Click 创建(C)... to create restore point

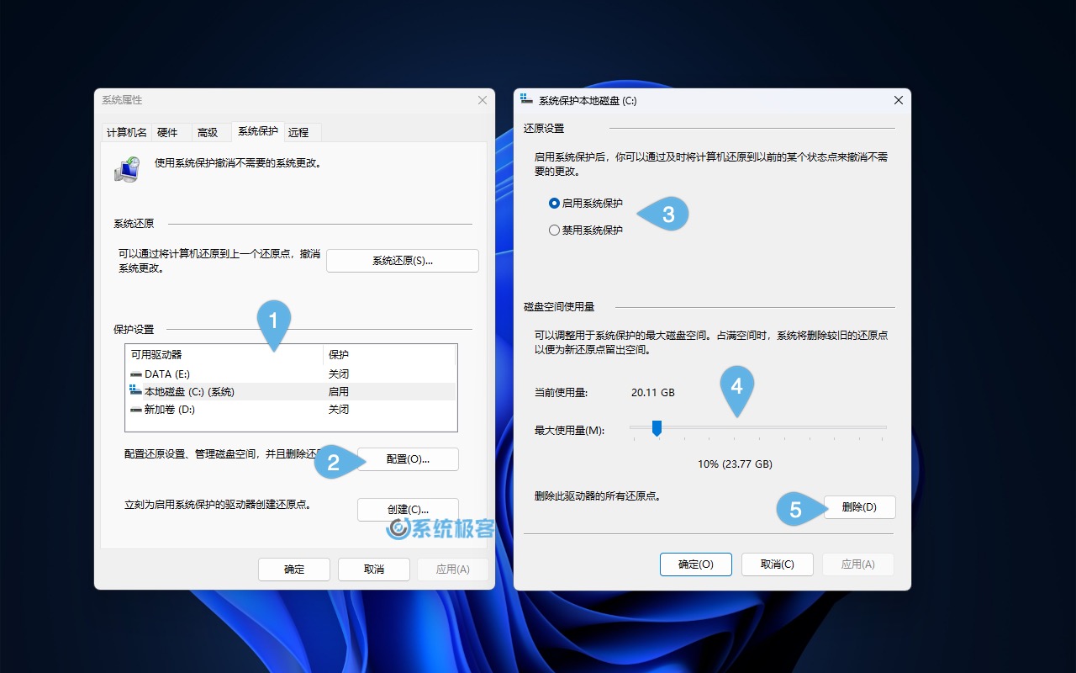point(408,510)
